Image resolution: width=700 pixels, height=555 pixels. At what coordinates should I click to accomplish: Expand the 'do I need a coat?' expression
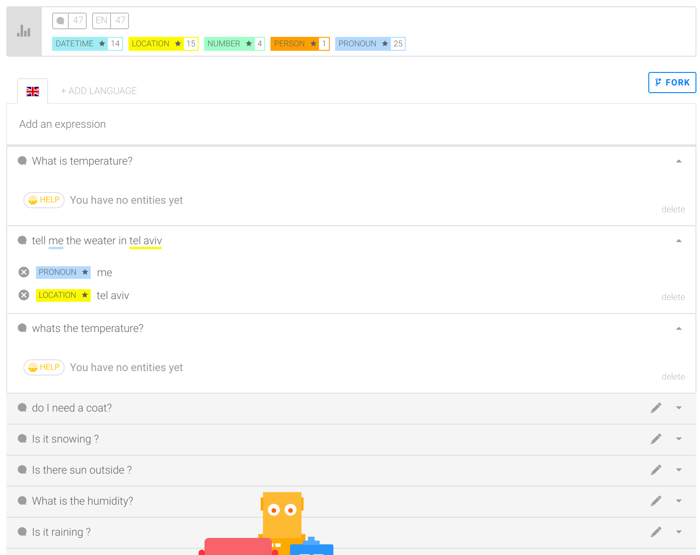coord(679,408)
